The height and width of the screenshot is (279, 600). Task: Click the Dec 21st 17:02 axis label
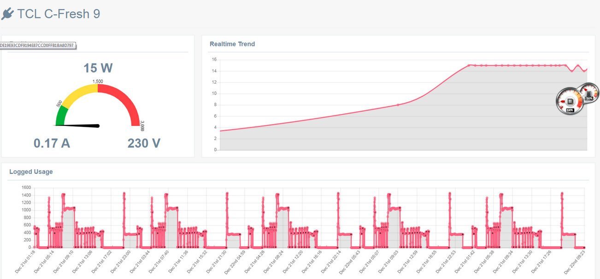coord(102,262)
